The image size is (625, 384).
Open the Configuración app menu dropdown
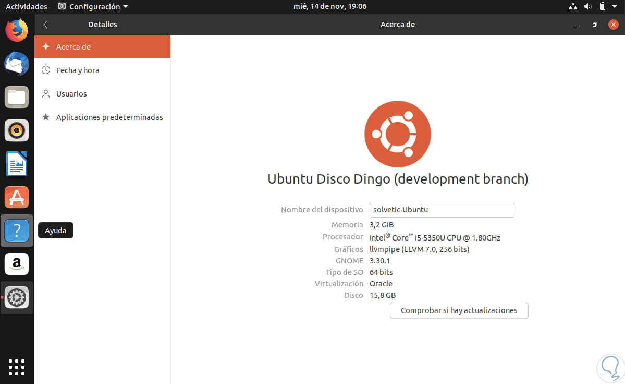click(94, 6)
